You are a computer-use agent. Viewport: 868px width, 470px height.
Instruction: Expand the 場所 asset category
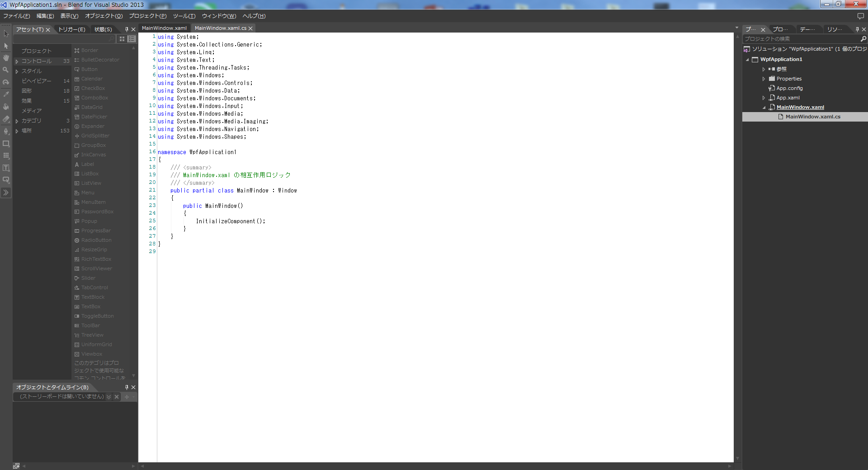point(17,131)
